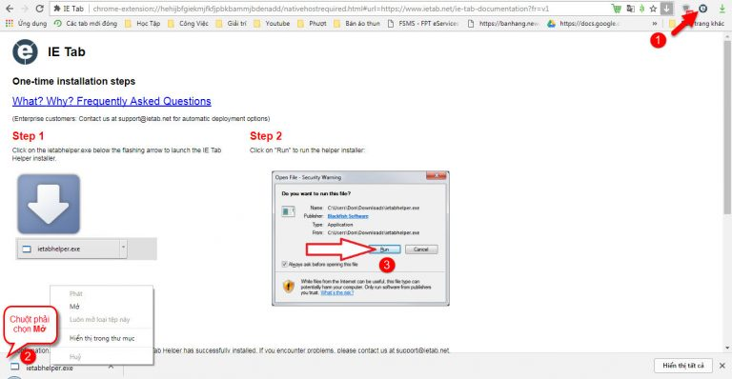Choose 'Huỷ' in the context menu

click(102, 357)
